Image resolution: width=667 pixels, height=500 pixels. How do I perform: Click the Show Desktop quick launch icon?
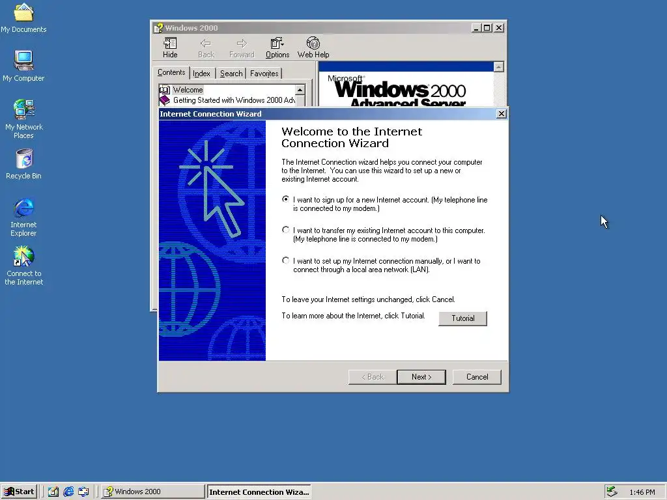point(53,492)
